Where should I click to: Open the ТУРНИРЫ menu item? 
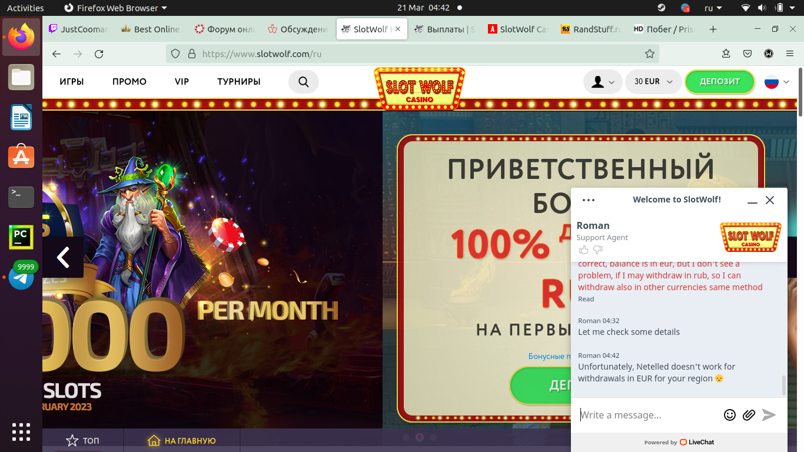239,82
